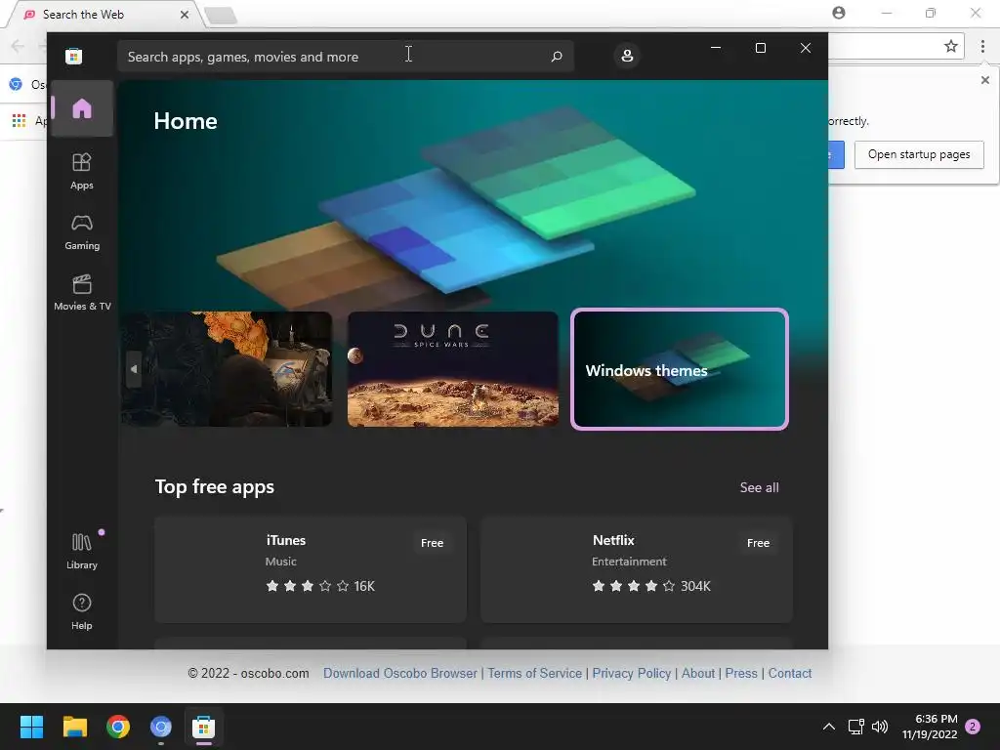Click Download Oscobo Browser link
The height and width of the screenshot is (750, 1000).
(399, 673)
